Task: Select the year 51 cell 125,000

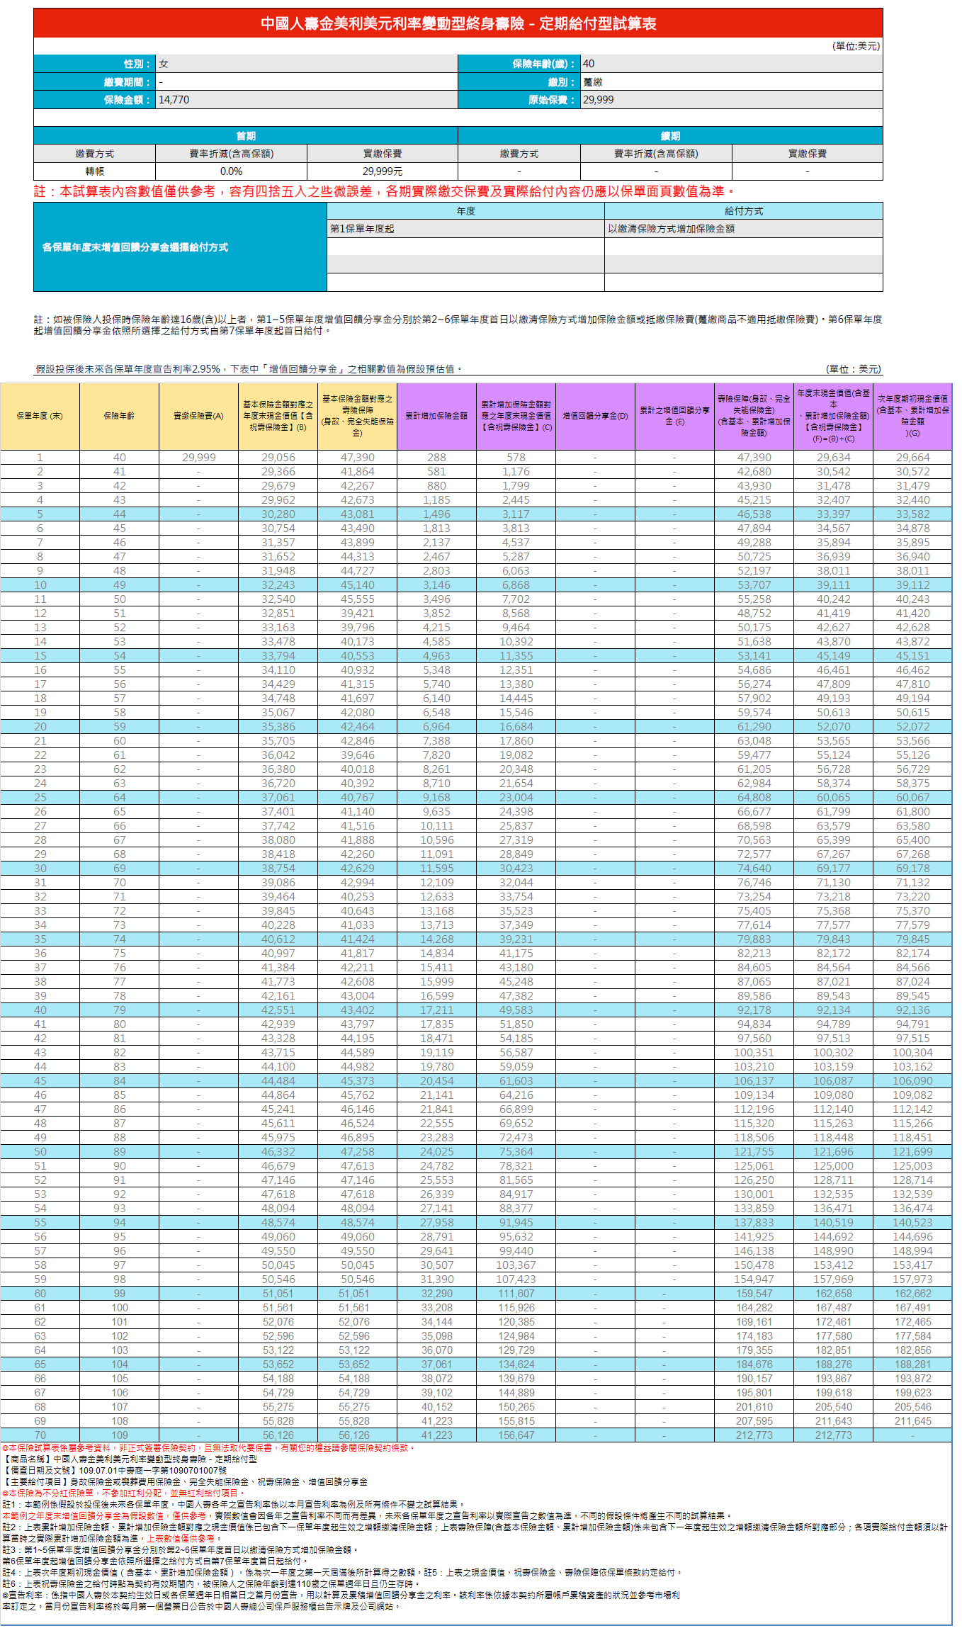Action: [833, 1166]
